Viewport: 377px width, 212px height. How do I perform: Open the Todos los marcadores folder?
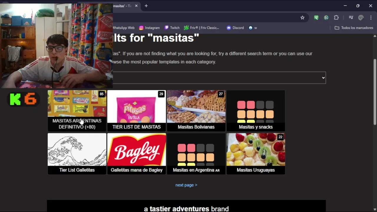pos(354,28)
